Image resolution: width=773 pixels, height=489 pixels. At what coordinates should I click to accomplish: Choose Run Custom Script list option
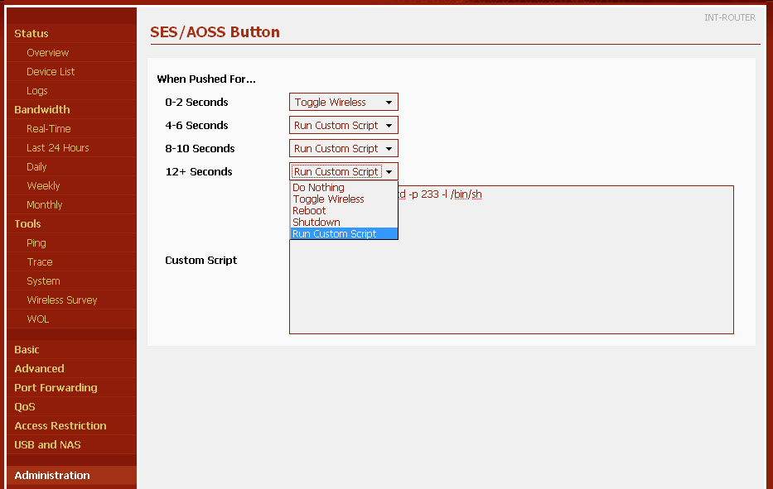334,234
